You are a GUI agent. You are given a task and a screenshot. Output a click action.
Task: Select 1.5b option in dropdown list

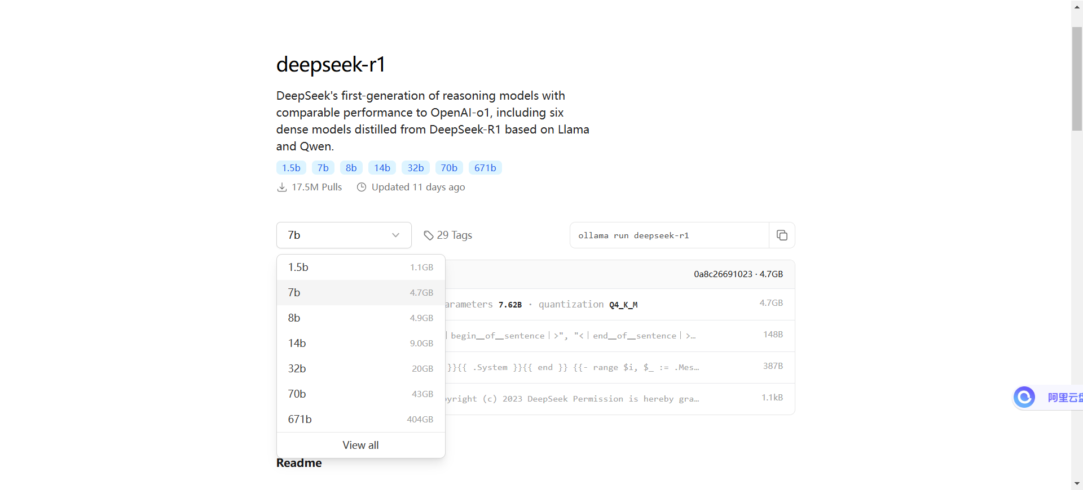tap(361, 268)
